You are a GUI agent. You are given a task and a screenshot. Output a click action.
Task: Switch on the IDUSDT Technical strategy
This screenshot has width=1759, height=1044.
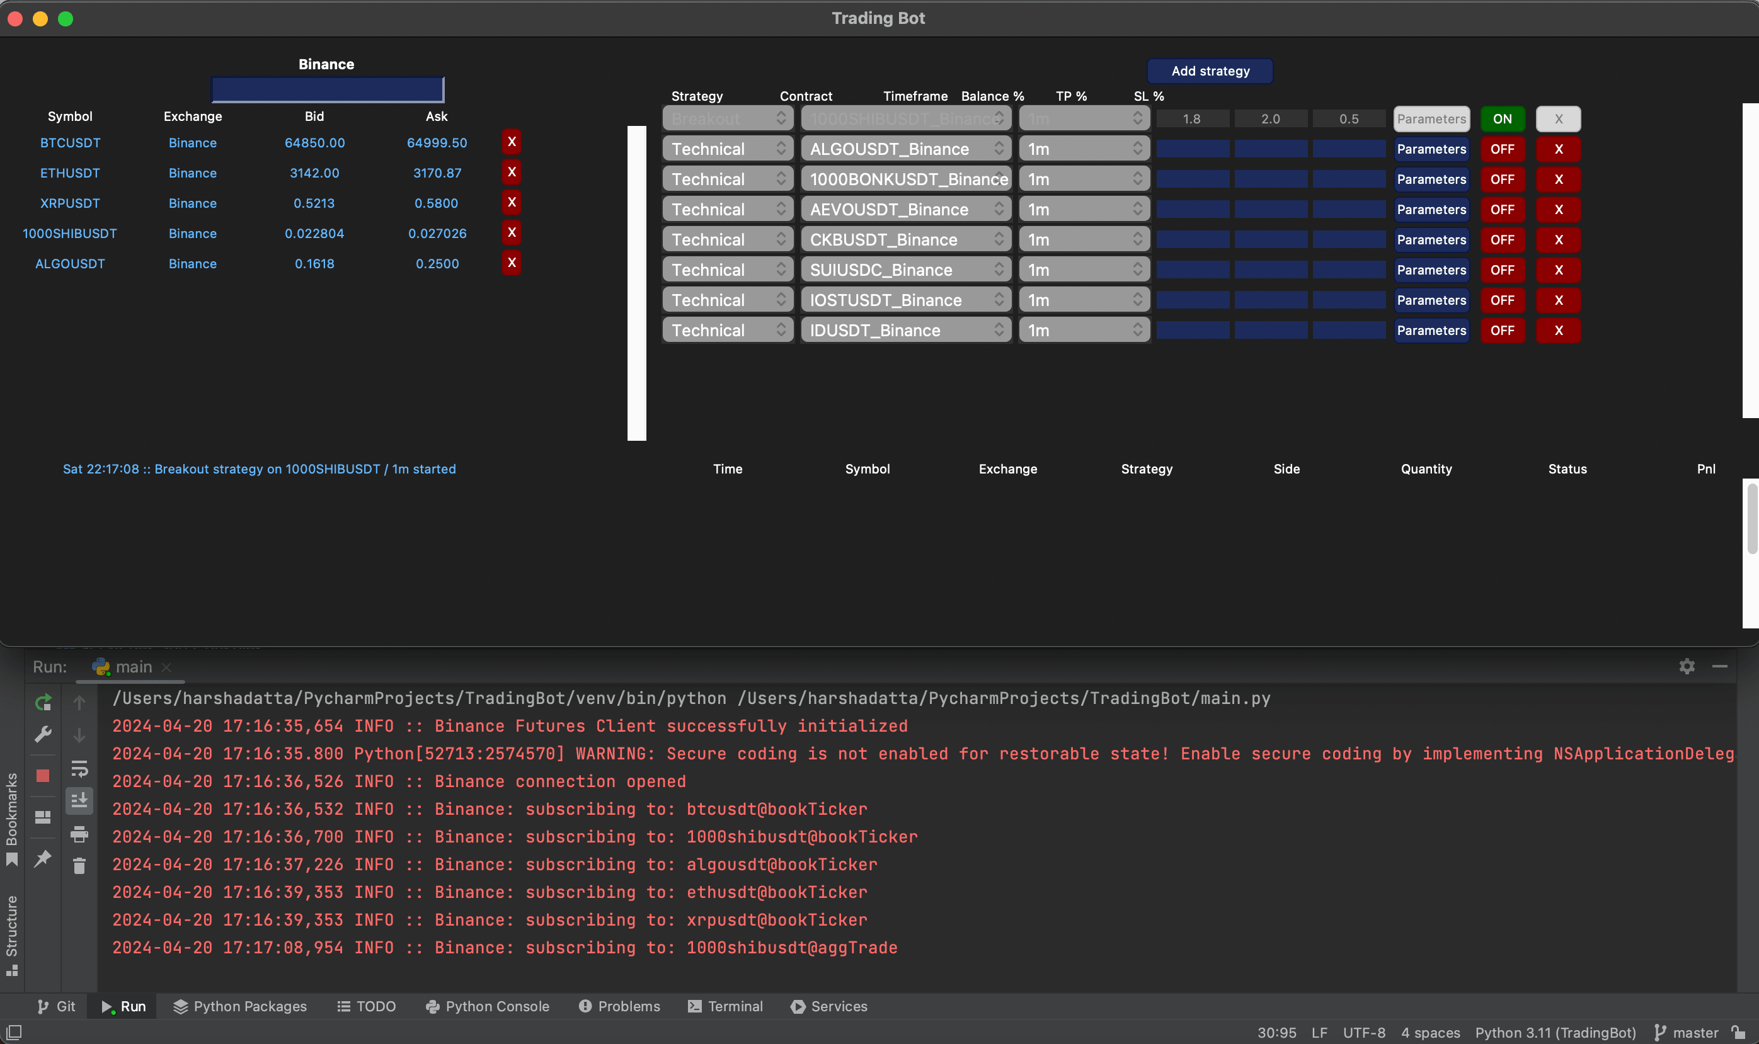pyautogui.click(x=1503, y=330)
